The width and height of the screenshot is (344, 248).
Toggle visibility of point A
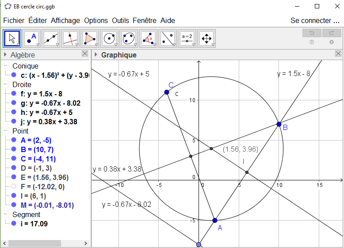click(x=14, y=140)
